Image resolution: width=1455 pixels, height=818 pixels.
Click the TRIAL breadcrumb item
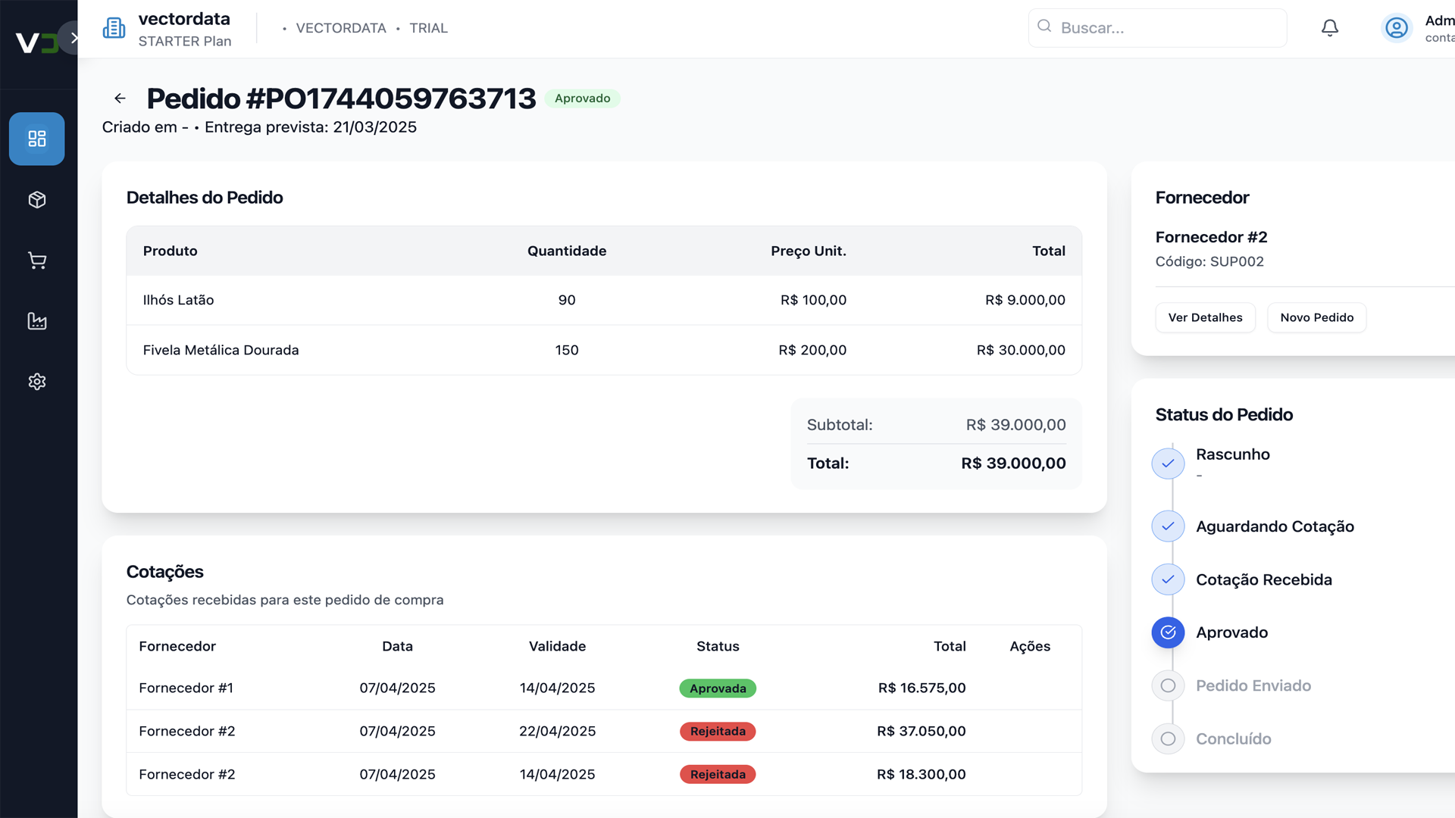coord(428,28)
